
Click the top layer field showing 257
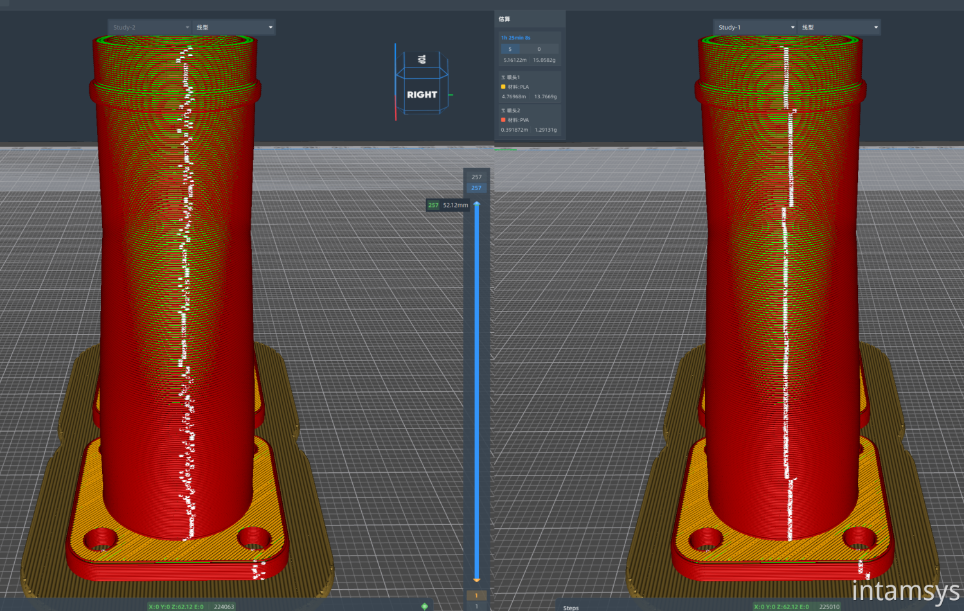[x=476, y=177]
